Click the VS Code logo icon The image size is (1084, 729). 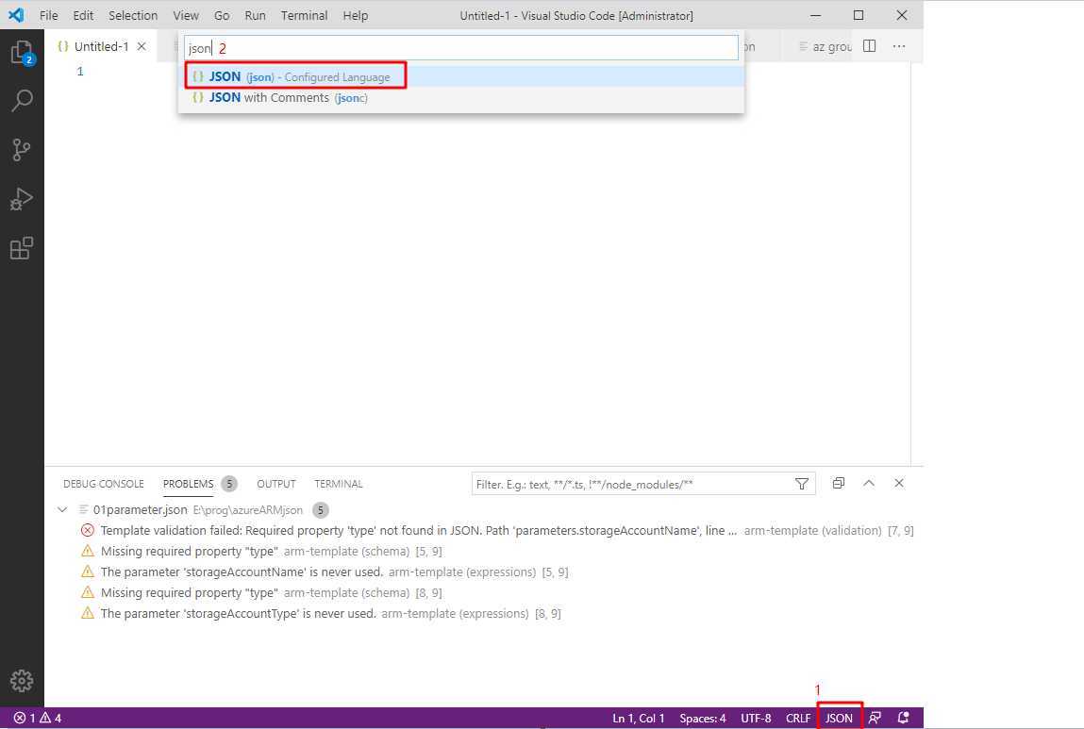(16, 14)
